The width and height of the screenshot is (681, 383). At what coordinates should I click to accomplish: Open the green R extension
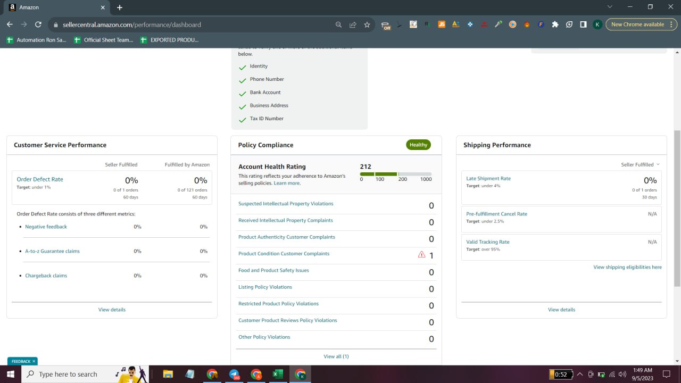coord(427,24)
